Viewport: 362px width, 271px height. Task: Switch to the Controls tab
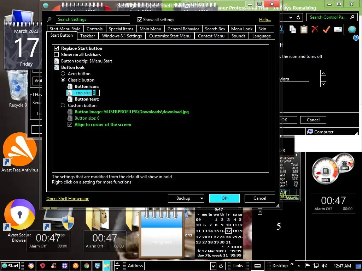tap(94, 29)
